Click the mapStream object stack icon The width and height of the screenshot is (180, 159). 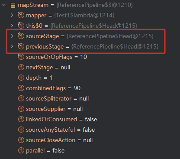coord(13,5)
